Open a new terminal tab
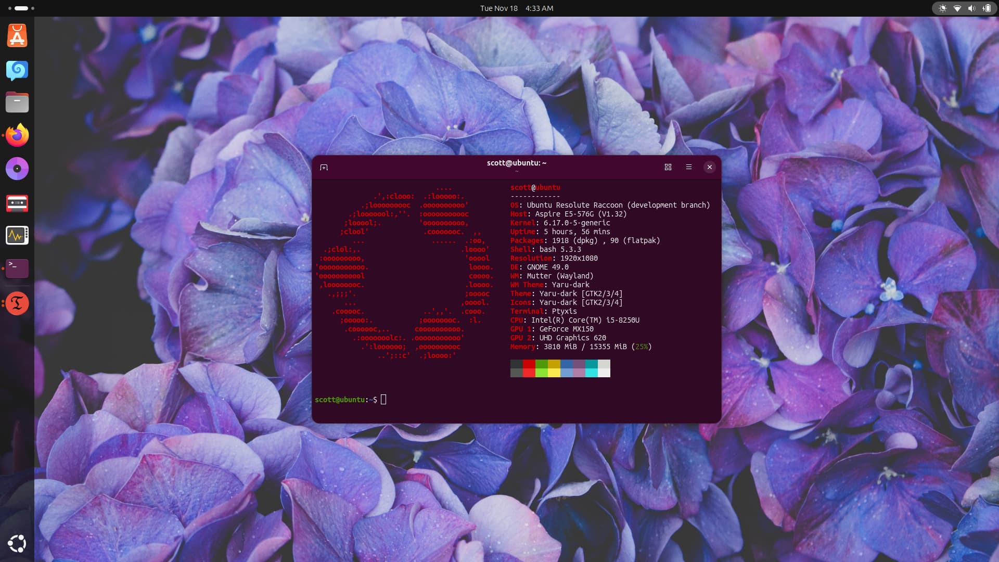999x562 pixels. point(324,167)
